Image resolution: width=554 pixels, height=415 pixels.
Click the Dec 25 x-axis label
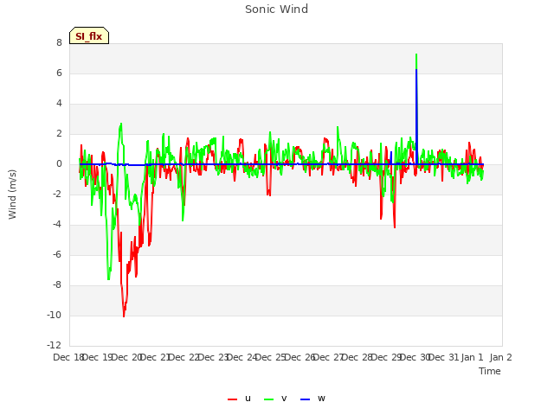click(x=271, y=357)
